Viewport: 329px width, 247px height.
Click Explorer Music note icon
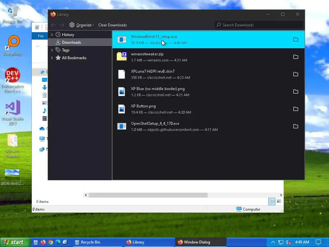[x=44, y=111]
